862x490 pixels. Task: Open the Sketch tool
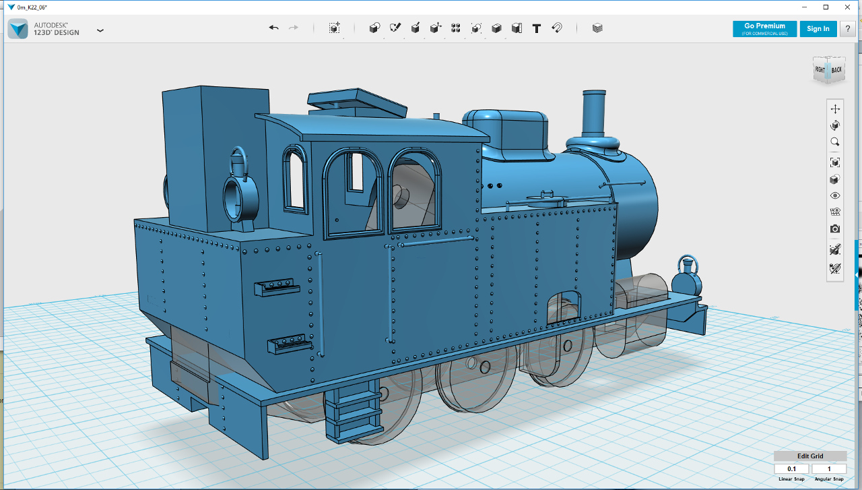tap(395, 28)
